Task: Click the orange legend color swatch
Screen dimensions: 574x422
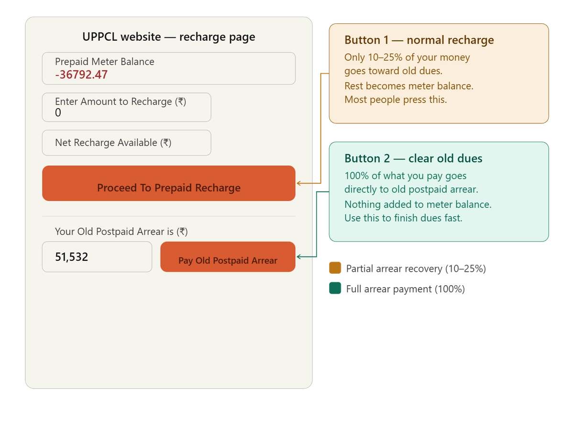Action: point(336,268)
